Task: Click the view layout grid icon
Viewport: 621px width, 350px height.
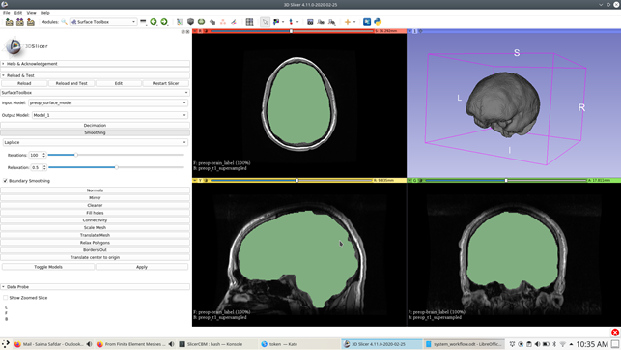Action: click(249, 22)
